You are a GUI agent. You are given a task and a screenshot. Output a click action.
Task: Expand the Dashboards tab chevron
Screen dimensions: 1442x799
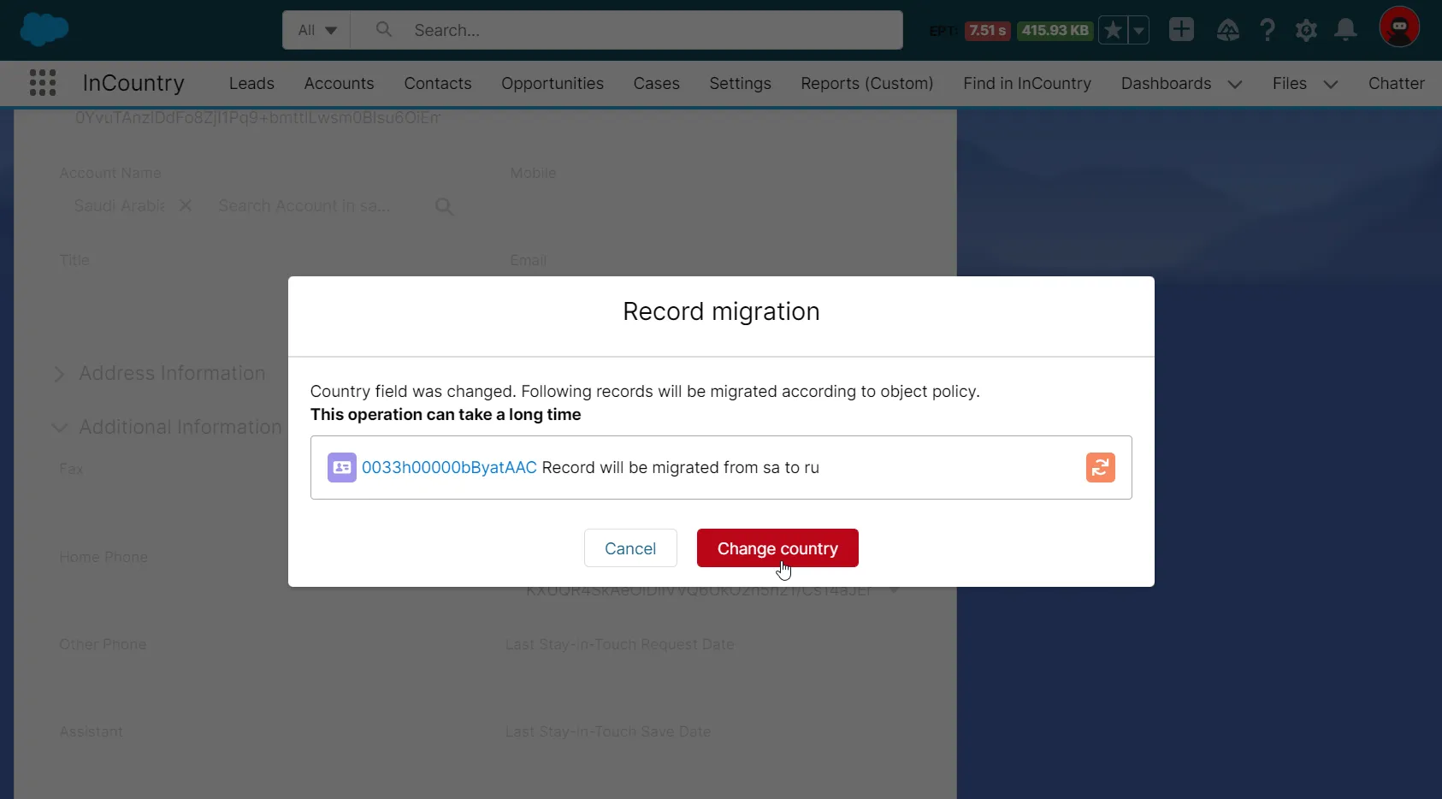1234,84
